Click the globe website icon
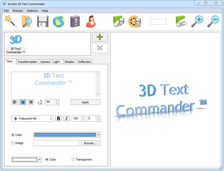This screenshot has height=171, width=224. tap(59, 21)
